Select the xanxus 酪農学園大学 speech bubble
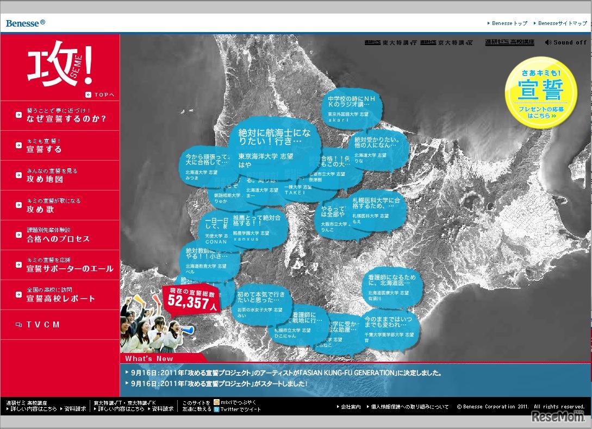This screenshot has height=429, width=592. (x=258, y=229)
